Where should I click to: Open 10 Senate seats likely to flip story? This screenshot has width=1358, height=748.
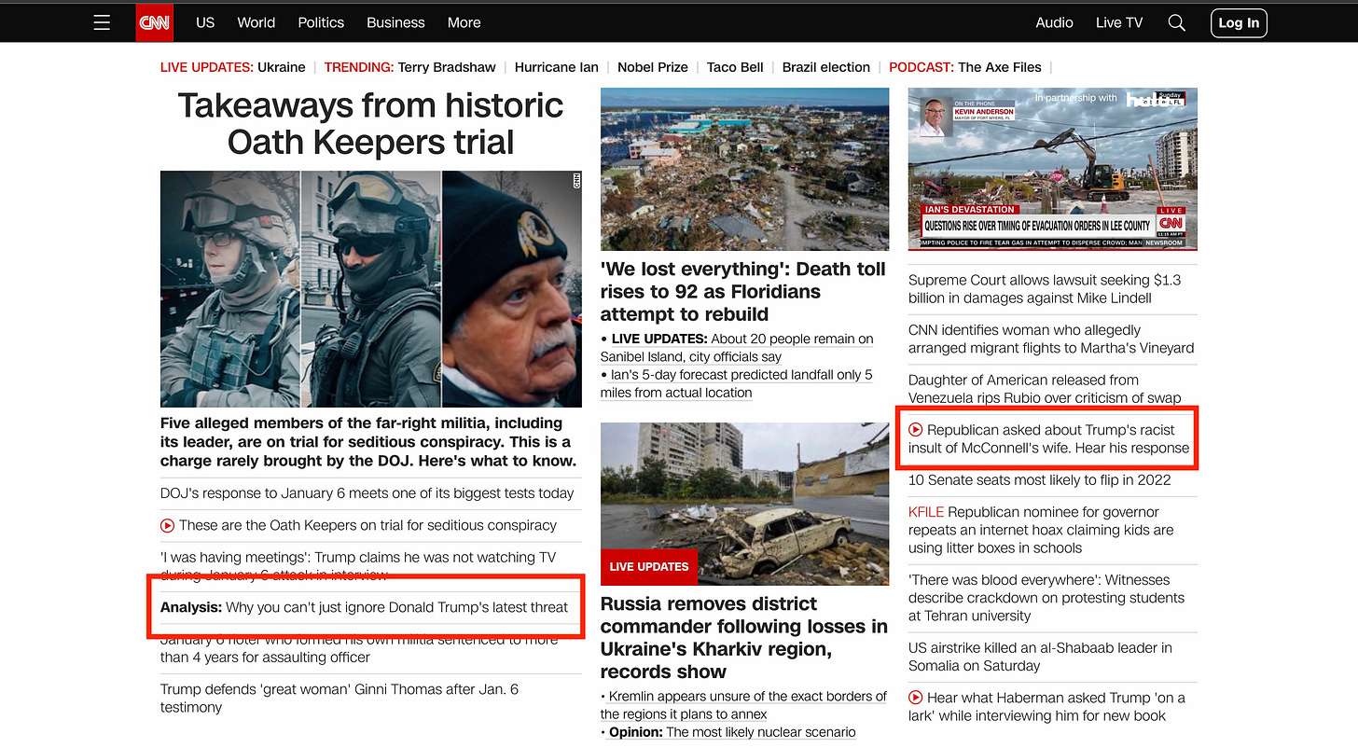coord(1040,480)
